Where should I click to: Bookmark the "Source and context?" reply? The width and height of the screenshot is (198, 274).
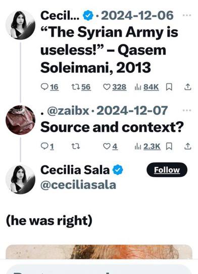pos(169,146)
